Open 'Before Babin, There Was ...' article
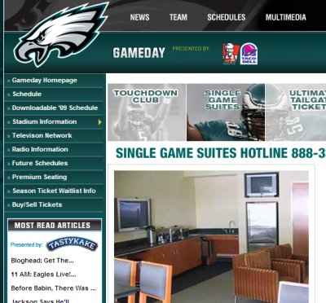 53,288
